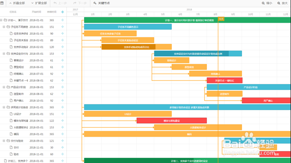Image resolution: width=291 pixels, height=163 pixels.
Task: Click the 上一步 undo button
Action: (60, 3)
